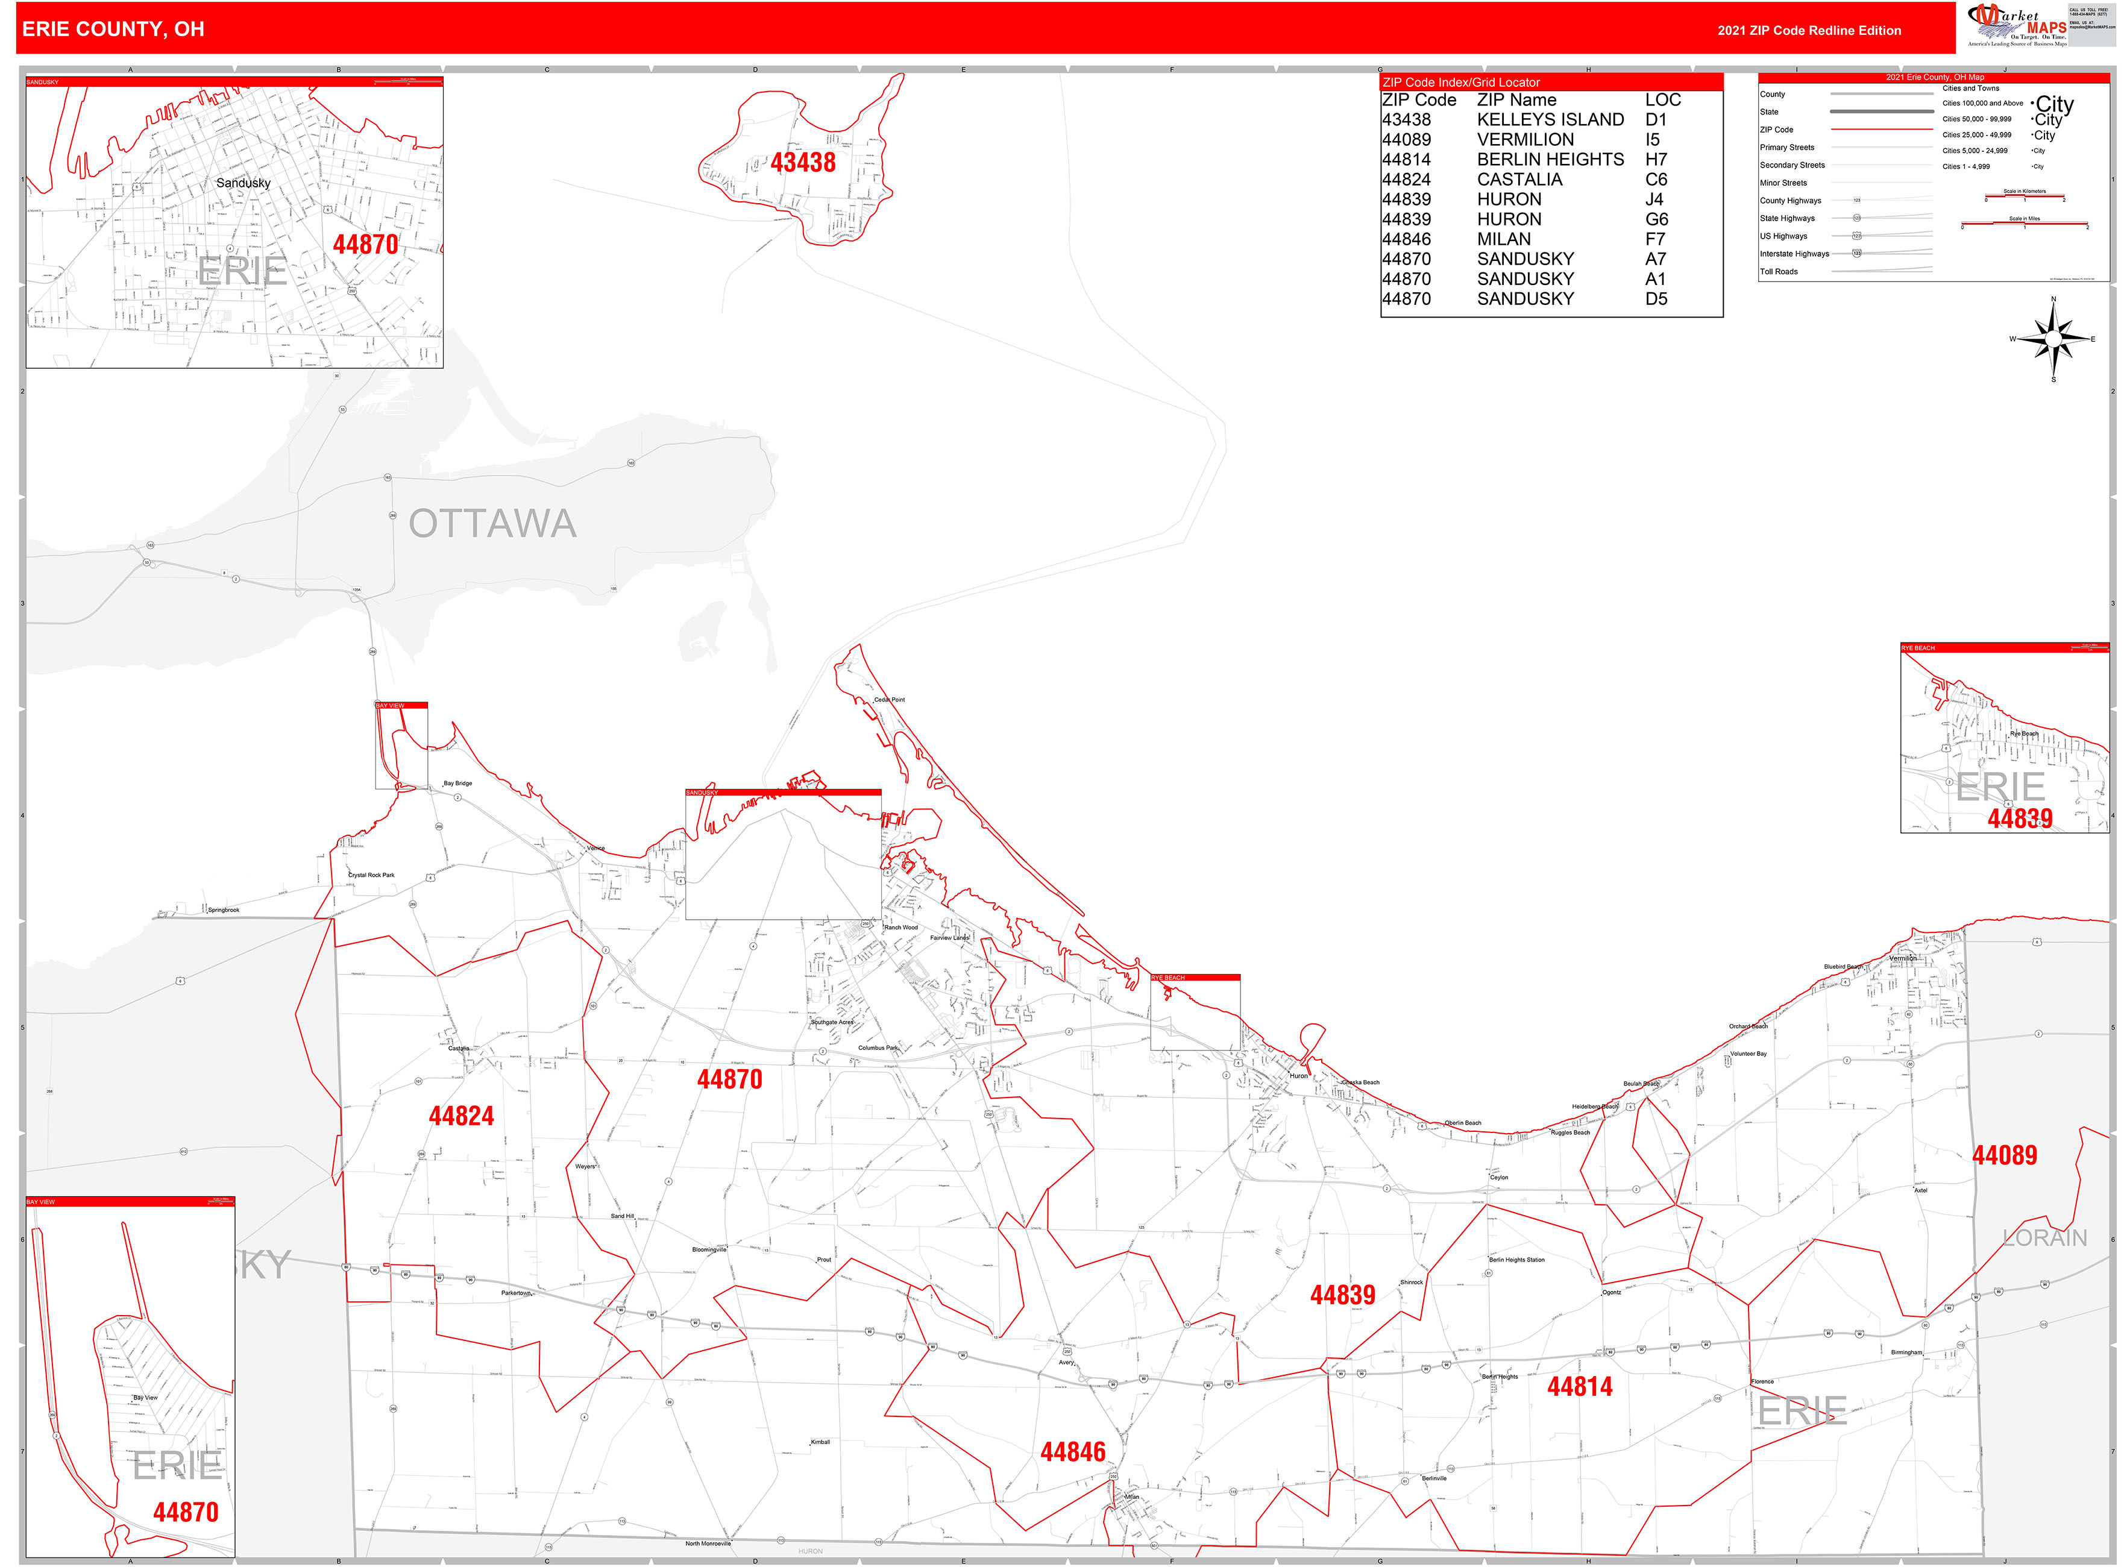The width and height of the screenshot is (2127, 1567).
Task: Click the Cedar Point place label
Action: (889, 699)
